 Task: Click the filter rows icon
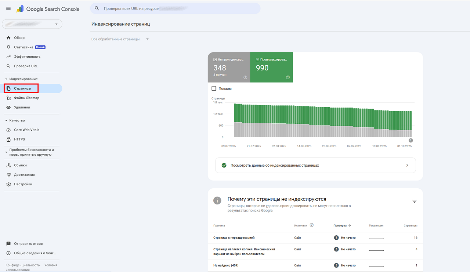[414, 201]
